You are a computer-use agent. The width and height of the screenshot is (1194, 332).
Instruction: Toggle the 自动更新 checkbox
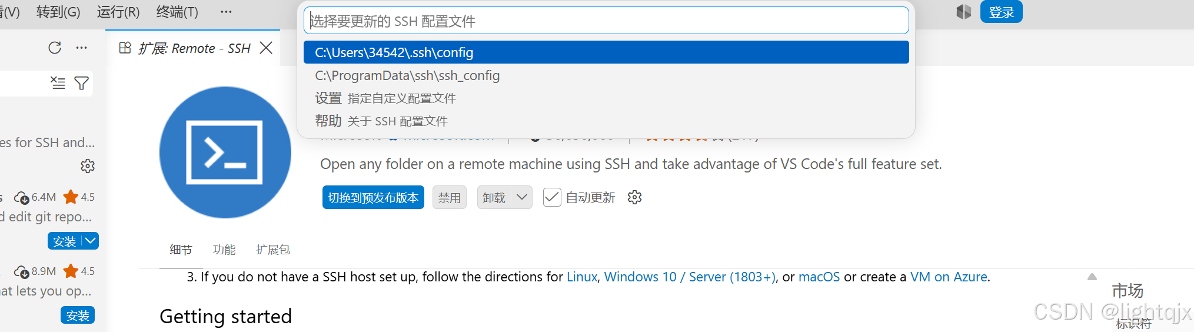(552, 197)
